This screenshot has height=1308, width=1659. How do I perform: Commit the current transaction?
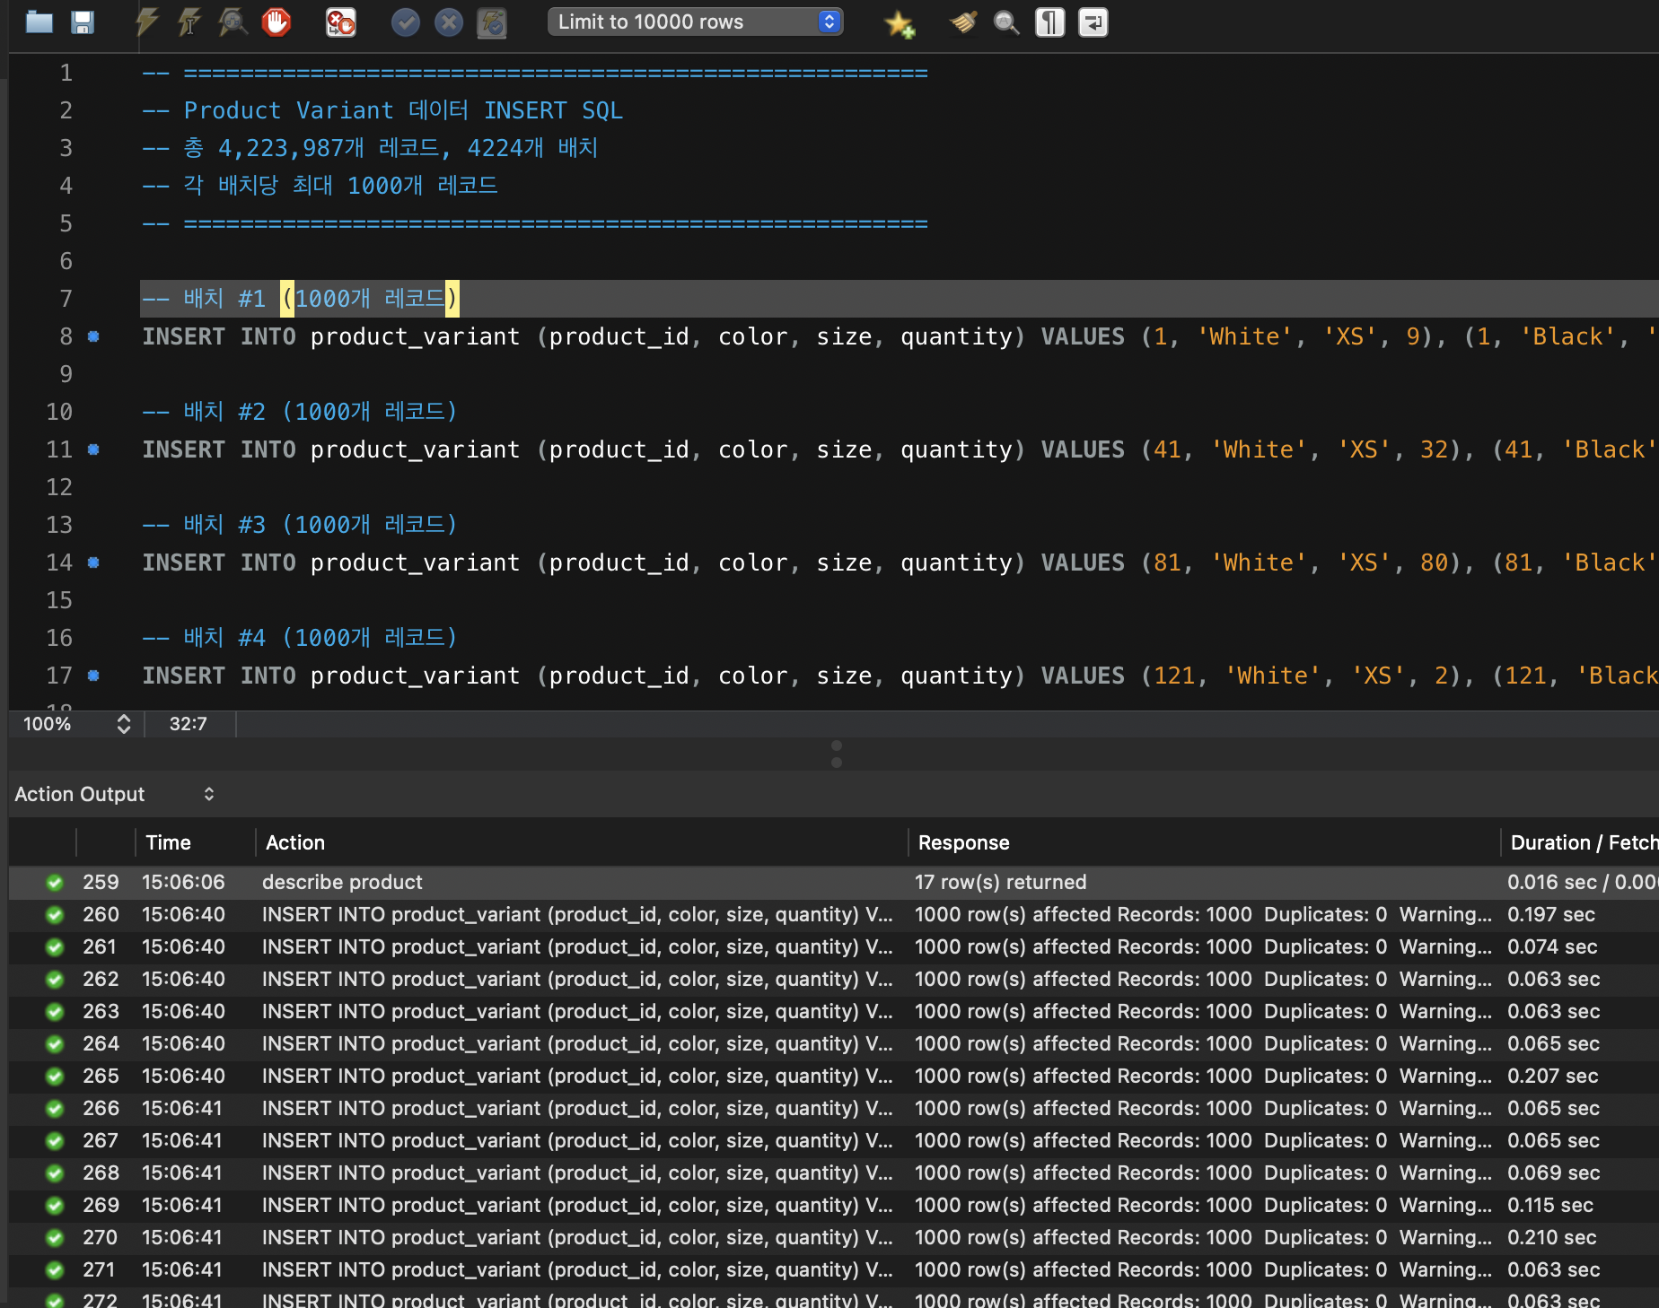point(406,22)
